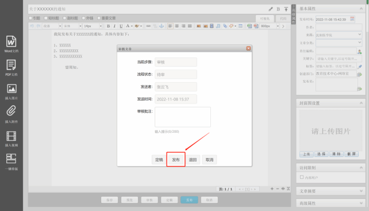Screen dimensions: 369x211
Task: Click the highlight color brush icon
Action: click(137, 26)
